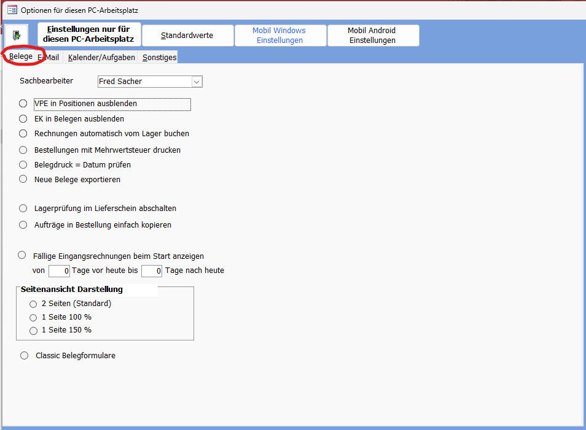Screen dimensions: 586x430
Task: Enable Classic Belegformulare option
Action: (x=25, y=355)
